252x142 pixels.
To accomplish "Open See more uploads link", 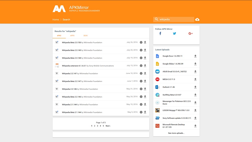I will click(x=176, y=133).
